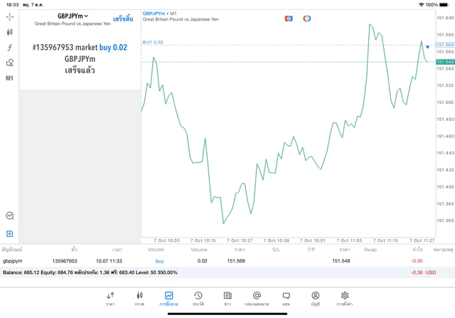
Task: Click the 10.07 11:33 time cell
Action: 109,261
